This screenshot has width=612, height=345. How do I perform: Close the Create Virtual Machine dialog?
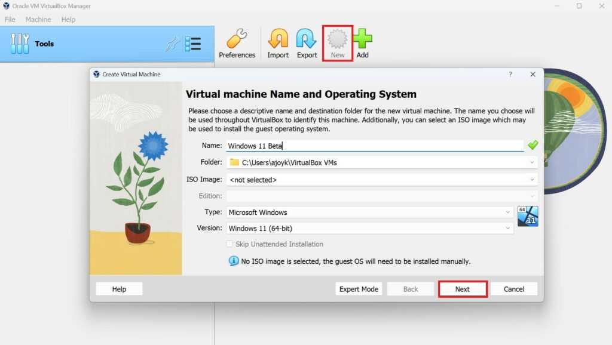[x=533, y=74]
